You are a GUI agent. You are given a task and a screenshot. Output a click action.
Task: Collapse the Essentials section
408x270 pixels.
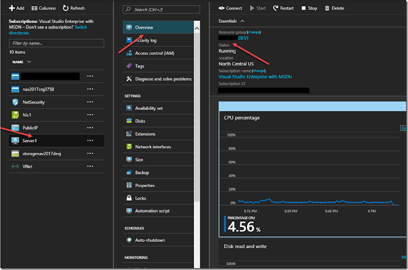click(243, 21)
